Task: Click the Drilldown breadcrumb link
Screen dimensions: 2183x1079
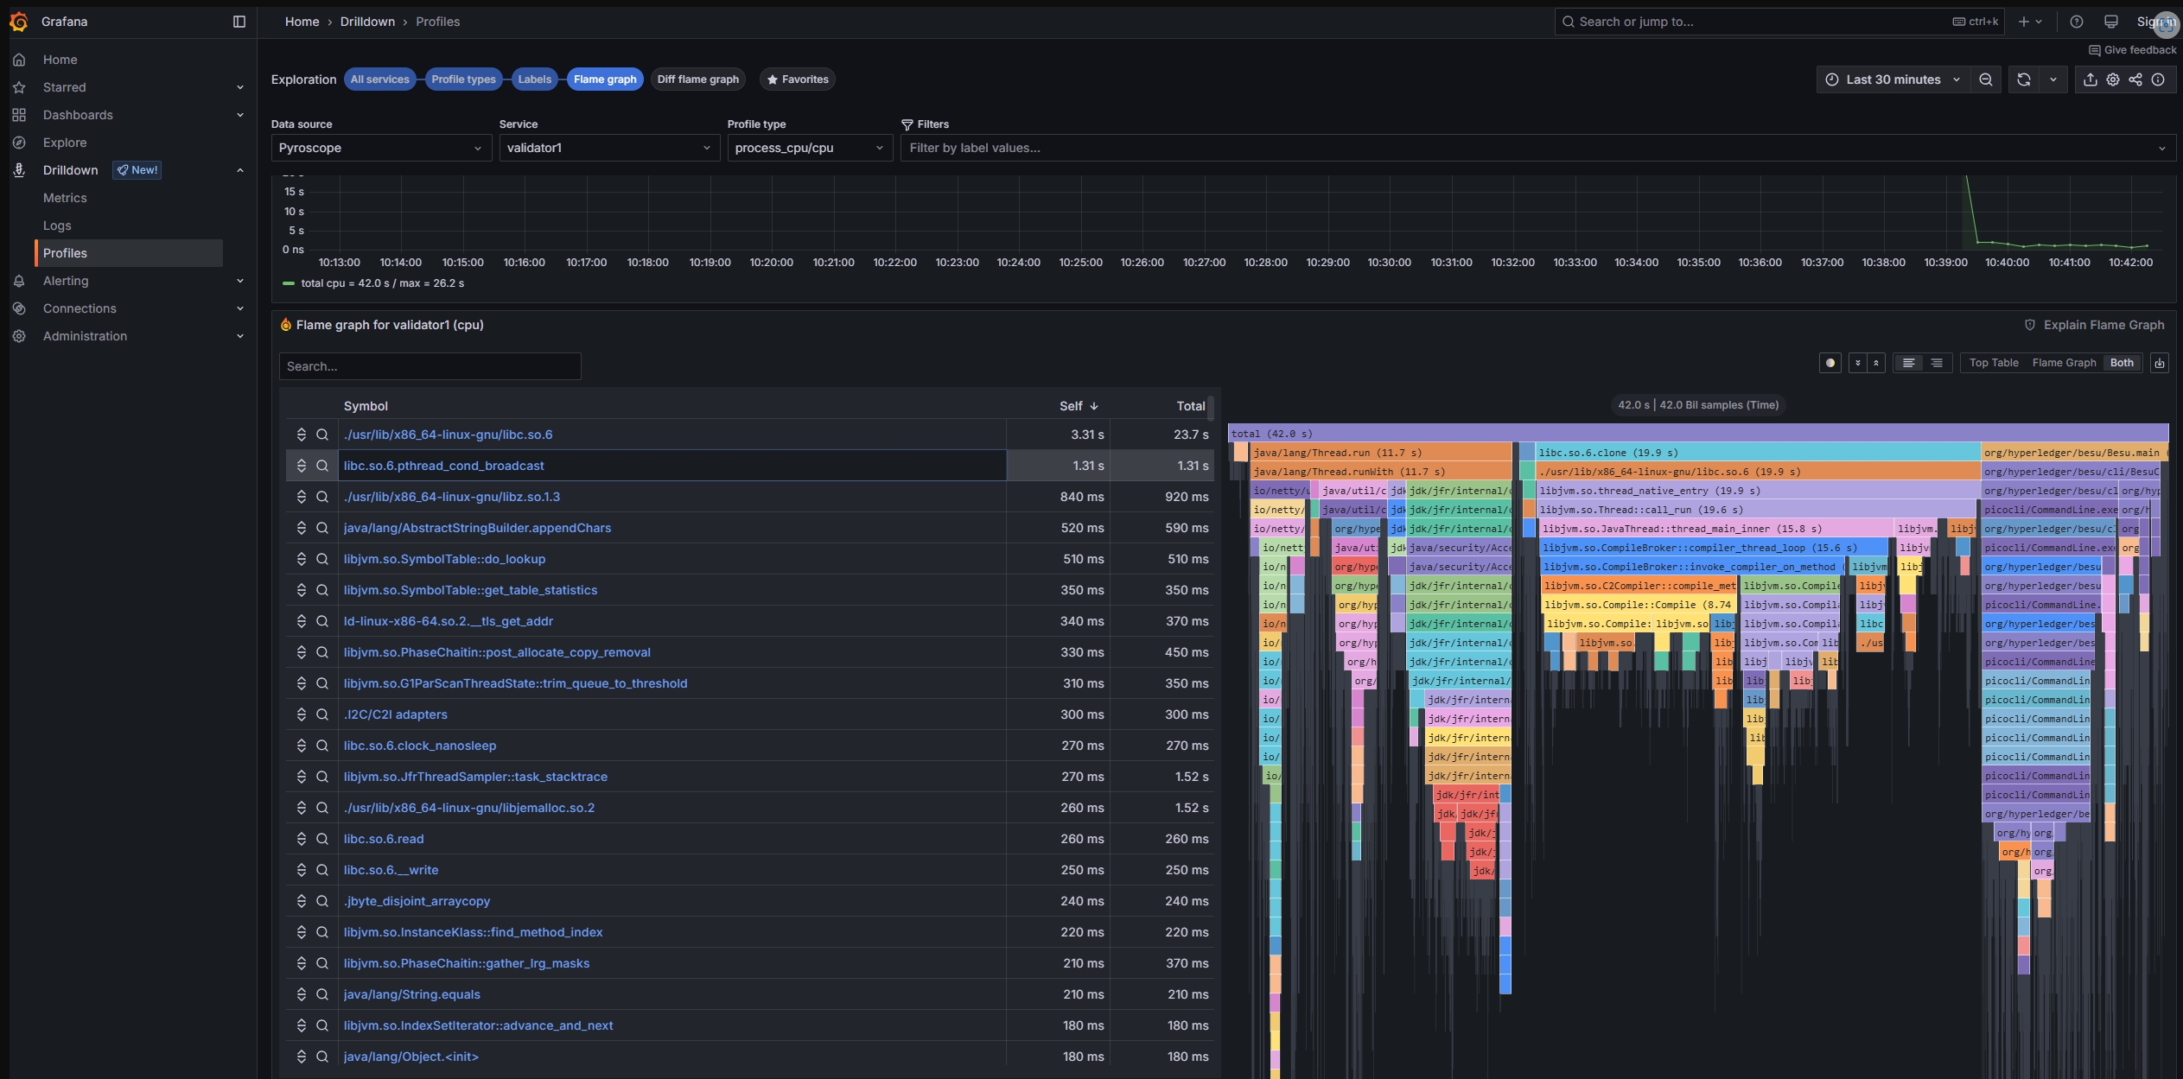Action: pos(367,22)
